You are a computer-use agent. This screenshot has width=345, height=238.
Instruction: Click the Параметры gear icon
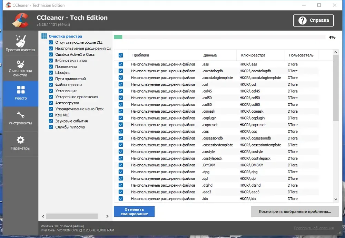20,140
